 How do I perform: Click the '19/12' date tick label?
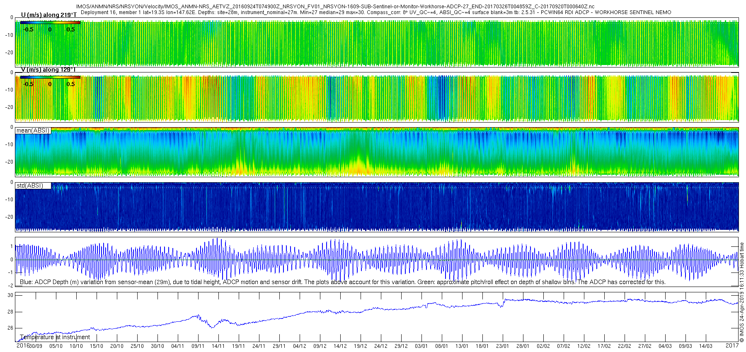click(361, 346)
